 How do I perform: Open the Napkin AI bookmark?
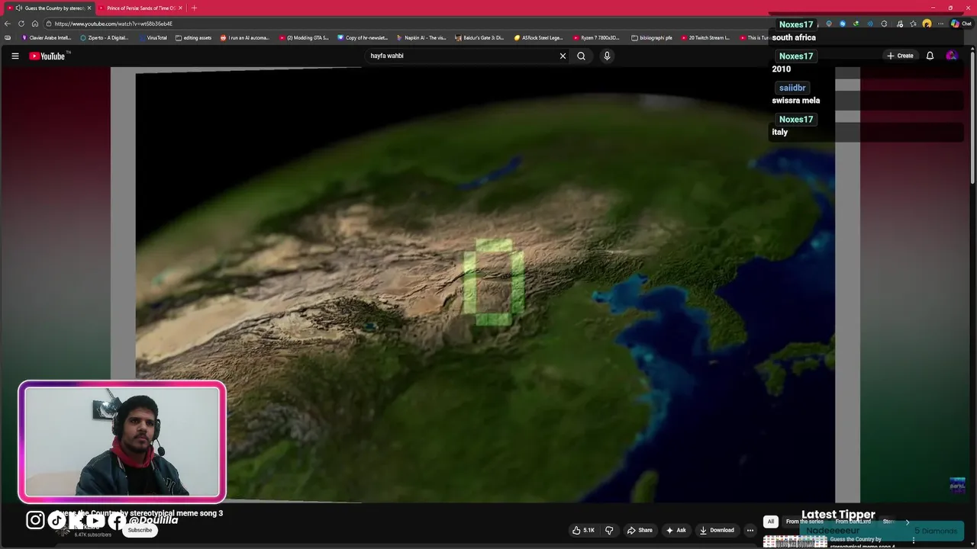(421, 37)
